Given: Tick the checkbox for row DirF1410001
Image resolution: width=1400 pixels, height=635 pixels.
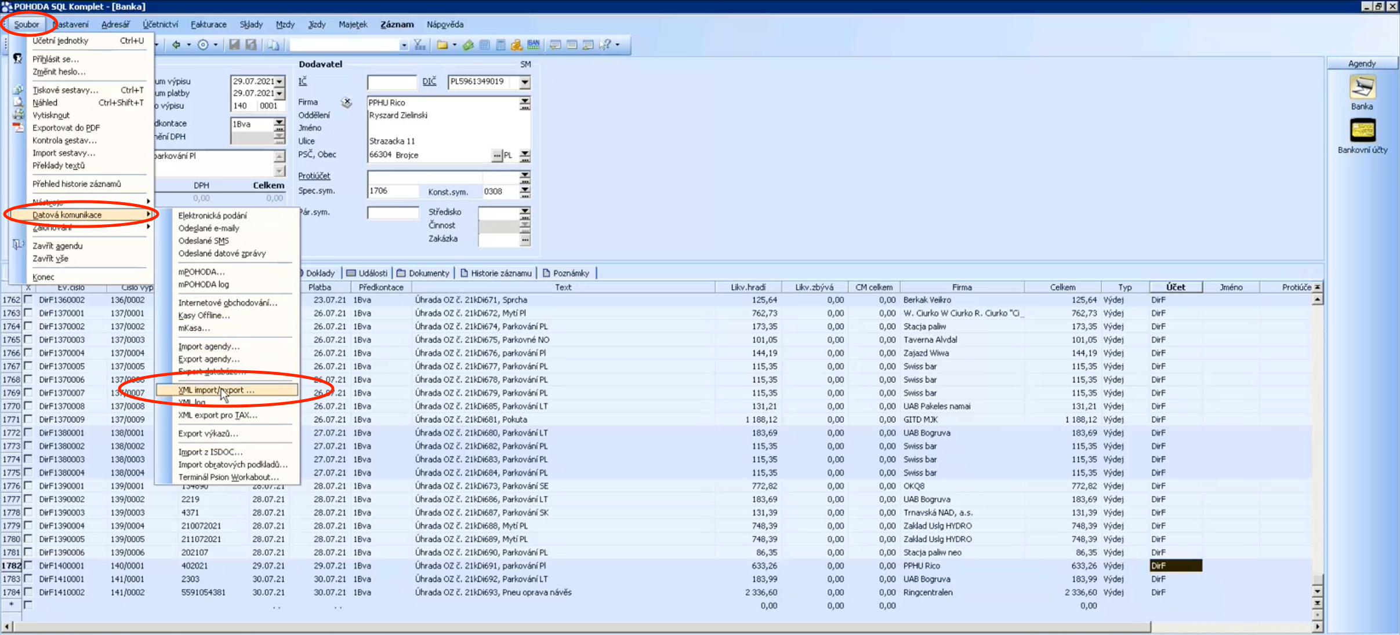Looking at the screenshot, I should [x=28, y=579].
